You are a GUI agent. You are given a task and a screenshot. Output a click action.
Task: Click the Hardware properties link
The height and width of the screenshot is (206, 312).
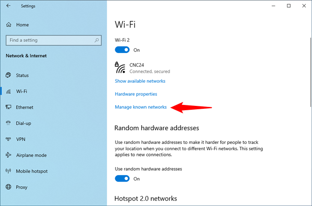136,94
